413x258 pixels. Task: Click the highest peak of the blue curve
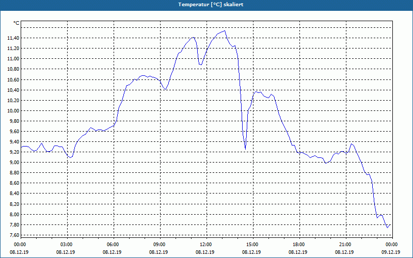click(225, 31)
